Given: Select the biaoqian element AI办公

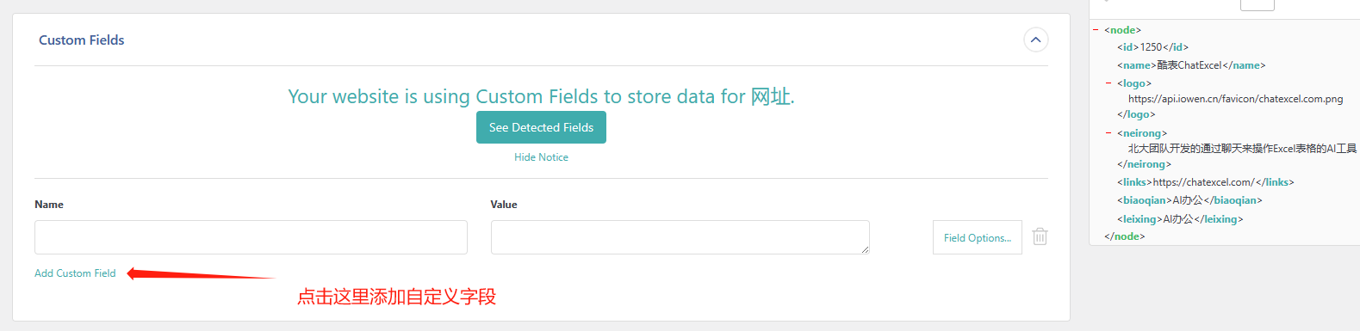Looking at the screenshot, I should coord(1189,200).
